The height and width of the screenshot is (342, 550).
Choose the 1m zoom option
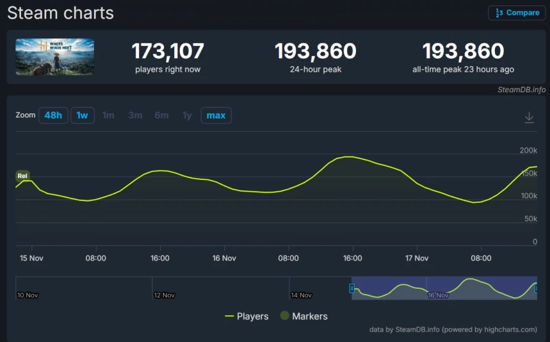(x=108, y=116)
